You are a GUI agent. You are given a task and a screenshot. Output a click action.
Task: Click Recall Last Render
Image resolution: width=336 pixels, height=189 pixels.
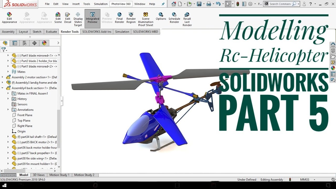(187, 19)
